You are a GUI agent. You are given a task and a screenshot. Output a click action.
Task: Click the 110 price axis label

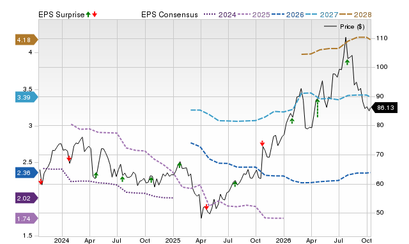click(382, 38)
